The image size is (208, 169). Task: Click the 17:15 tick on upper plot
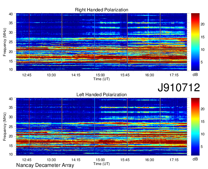(174, 75)
